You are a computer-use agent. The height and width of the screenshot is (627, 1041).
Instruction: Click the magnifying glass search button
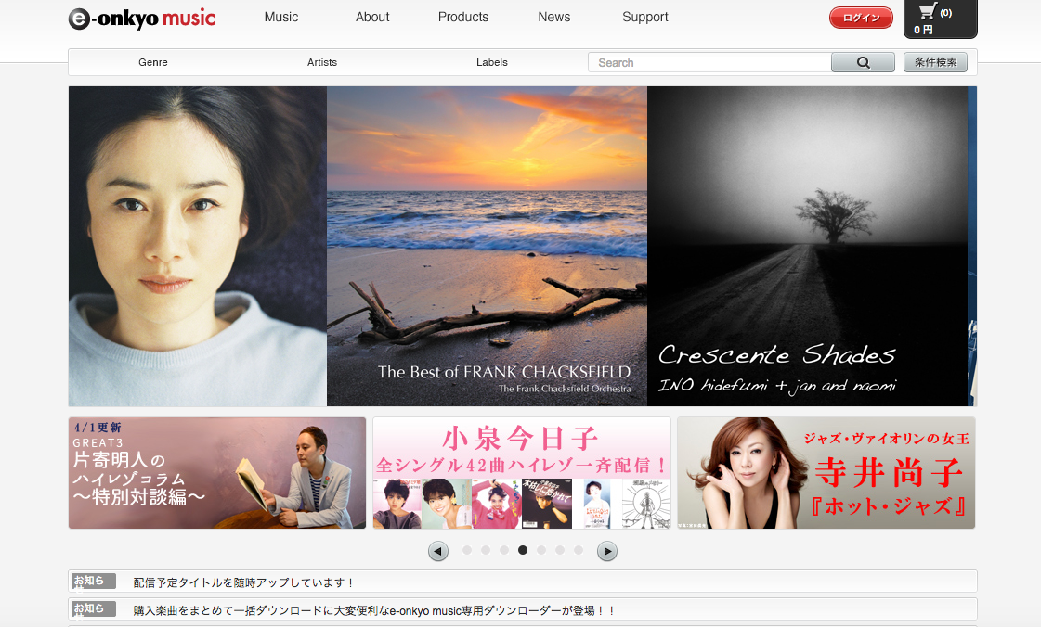pos(863,62)
